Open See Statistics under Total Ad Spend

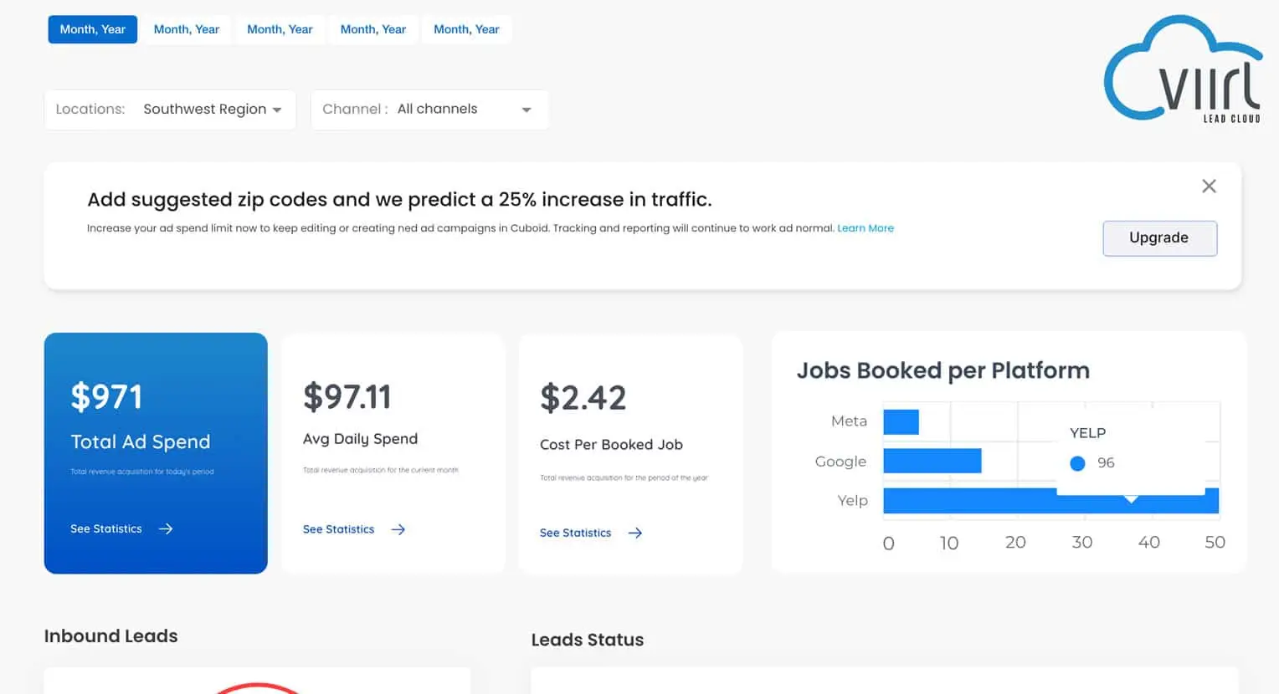106,528
